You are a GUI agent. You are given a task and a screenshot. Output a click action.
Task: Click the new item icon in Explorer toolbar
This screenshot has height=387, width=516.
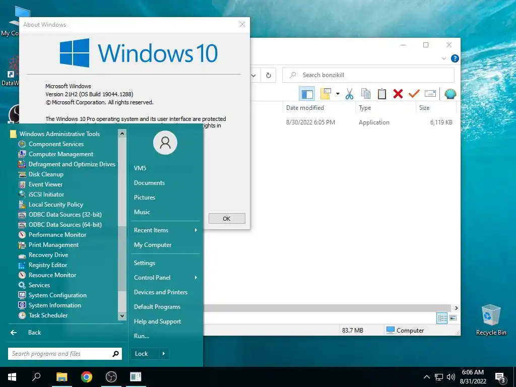click(326, 94)
